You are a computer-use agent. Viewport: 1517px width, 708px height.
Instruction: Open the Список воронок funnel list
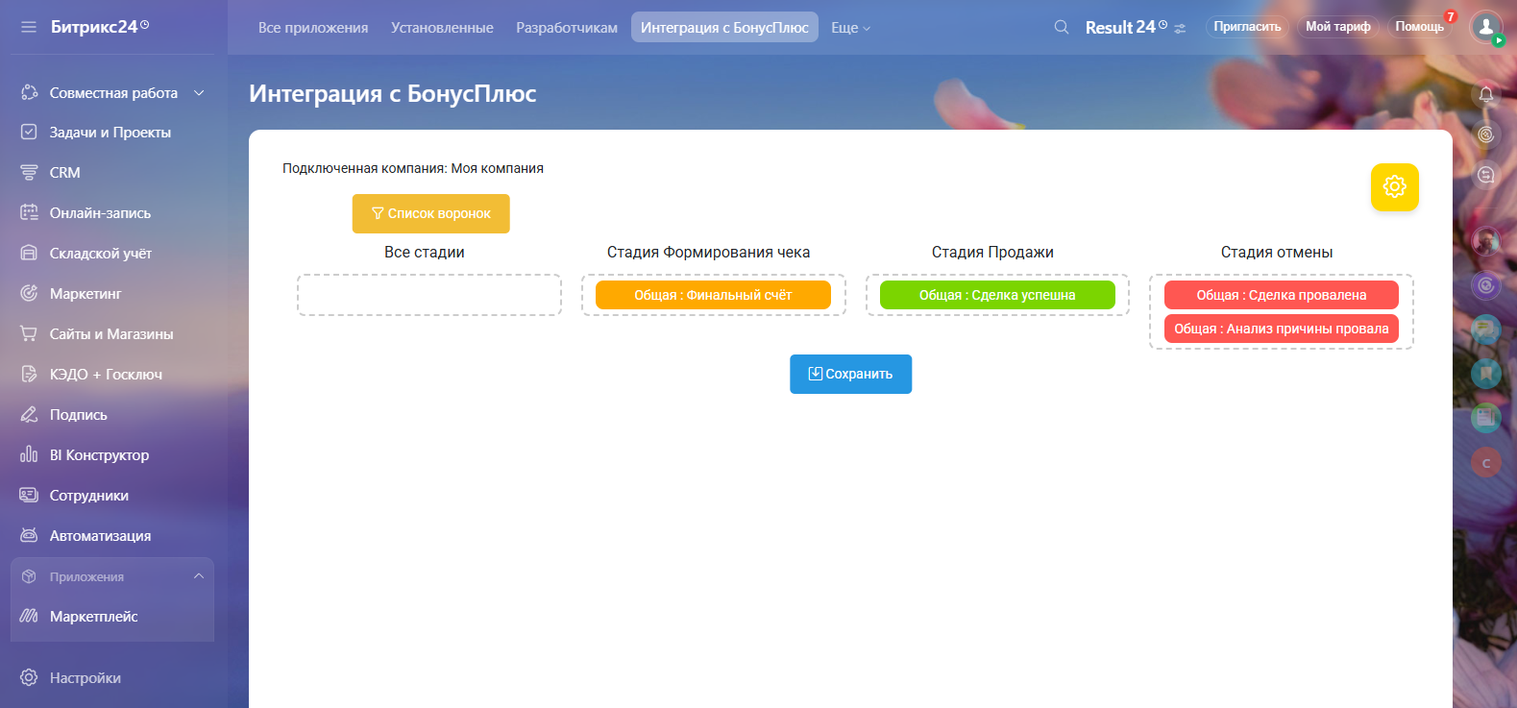click(x=430, y=213)
